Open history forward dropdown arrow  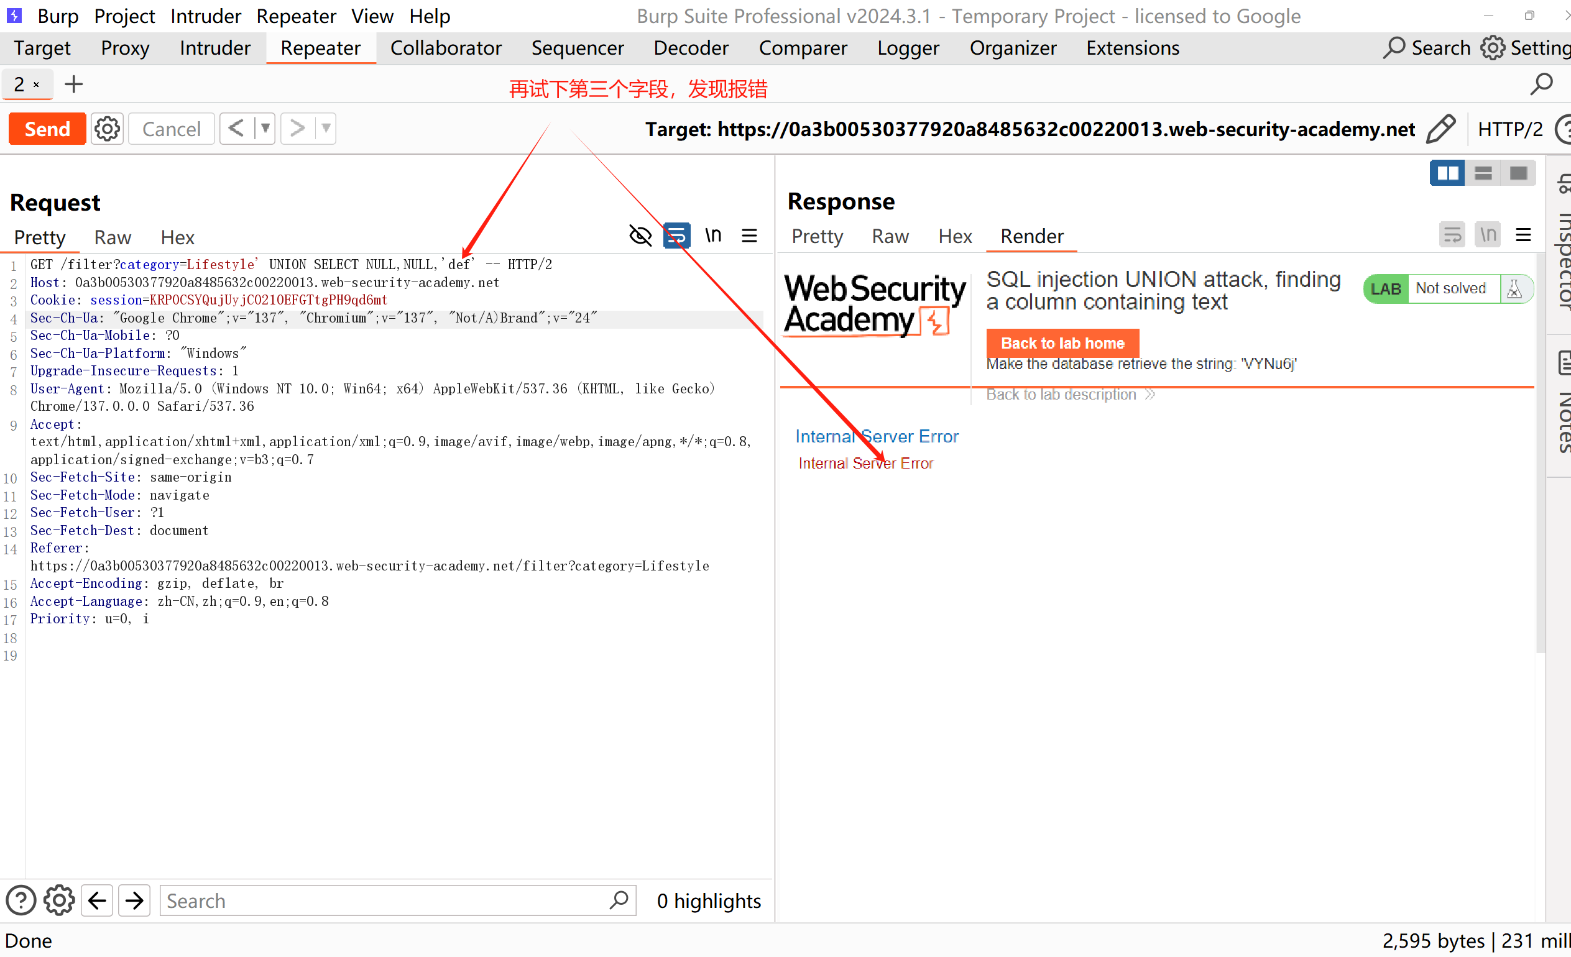pyautogui.click(x=326, y=129)
